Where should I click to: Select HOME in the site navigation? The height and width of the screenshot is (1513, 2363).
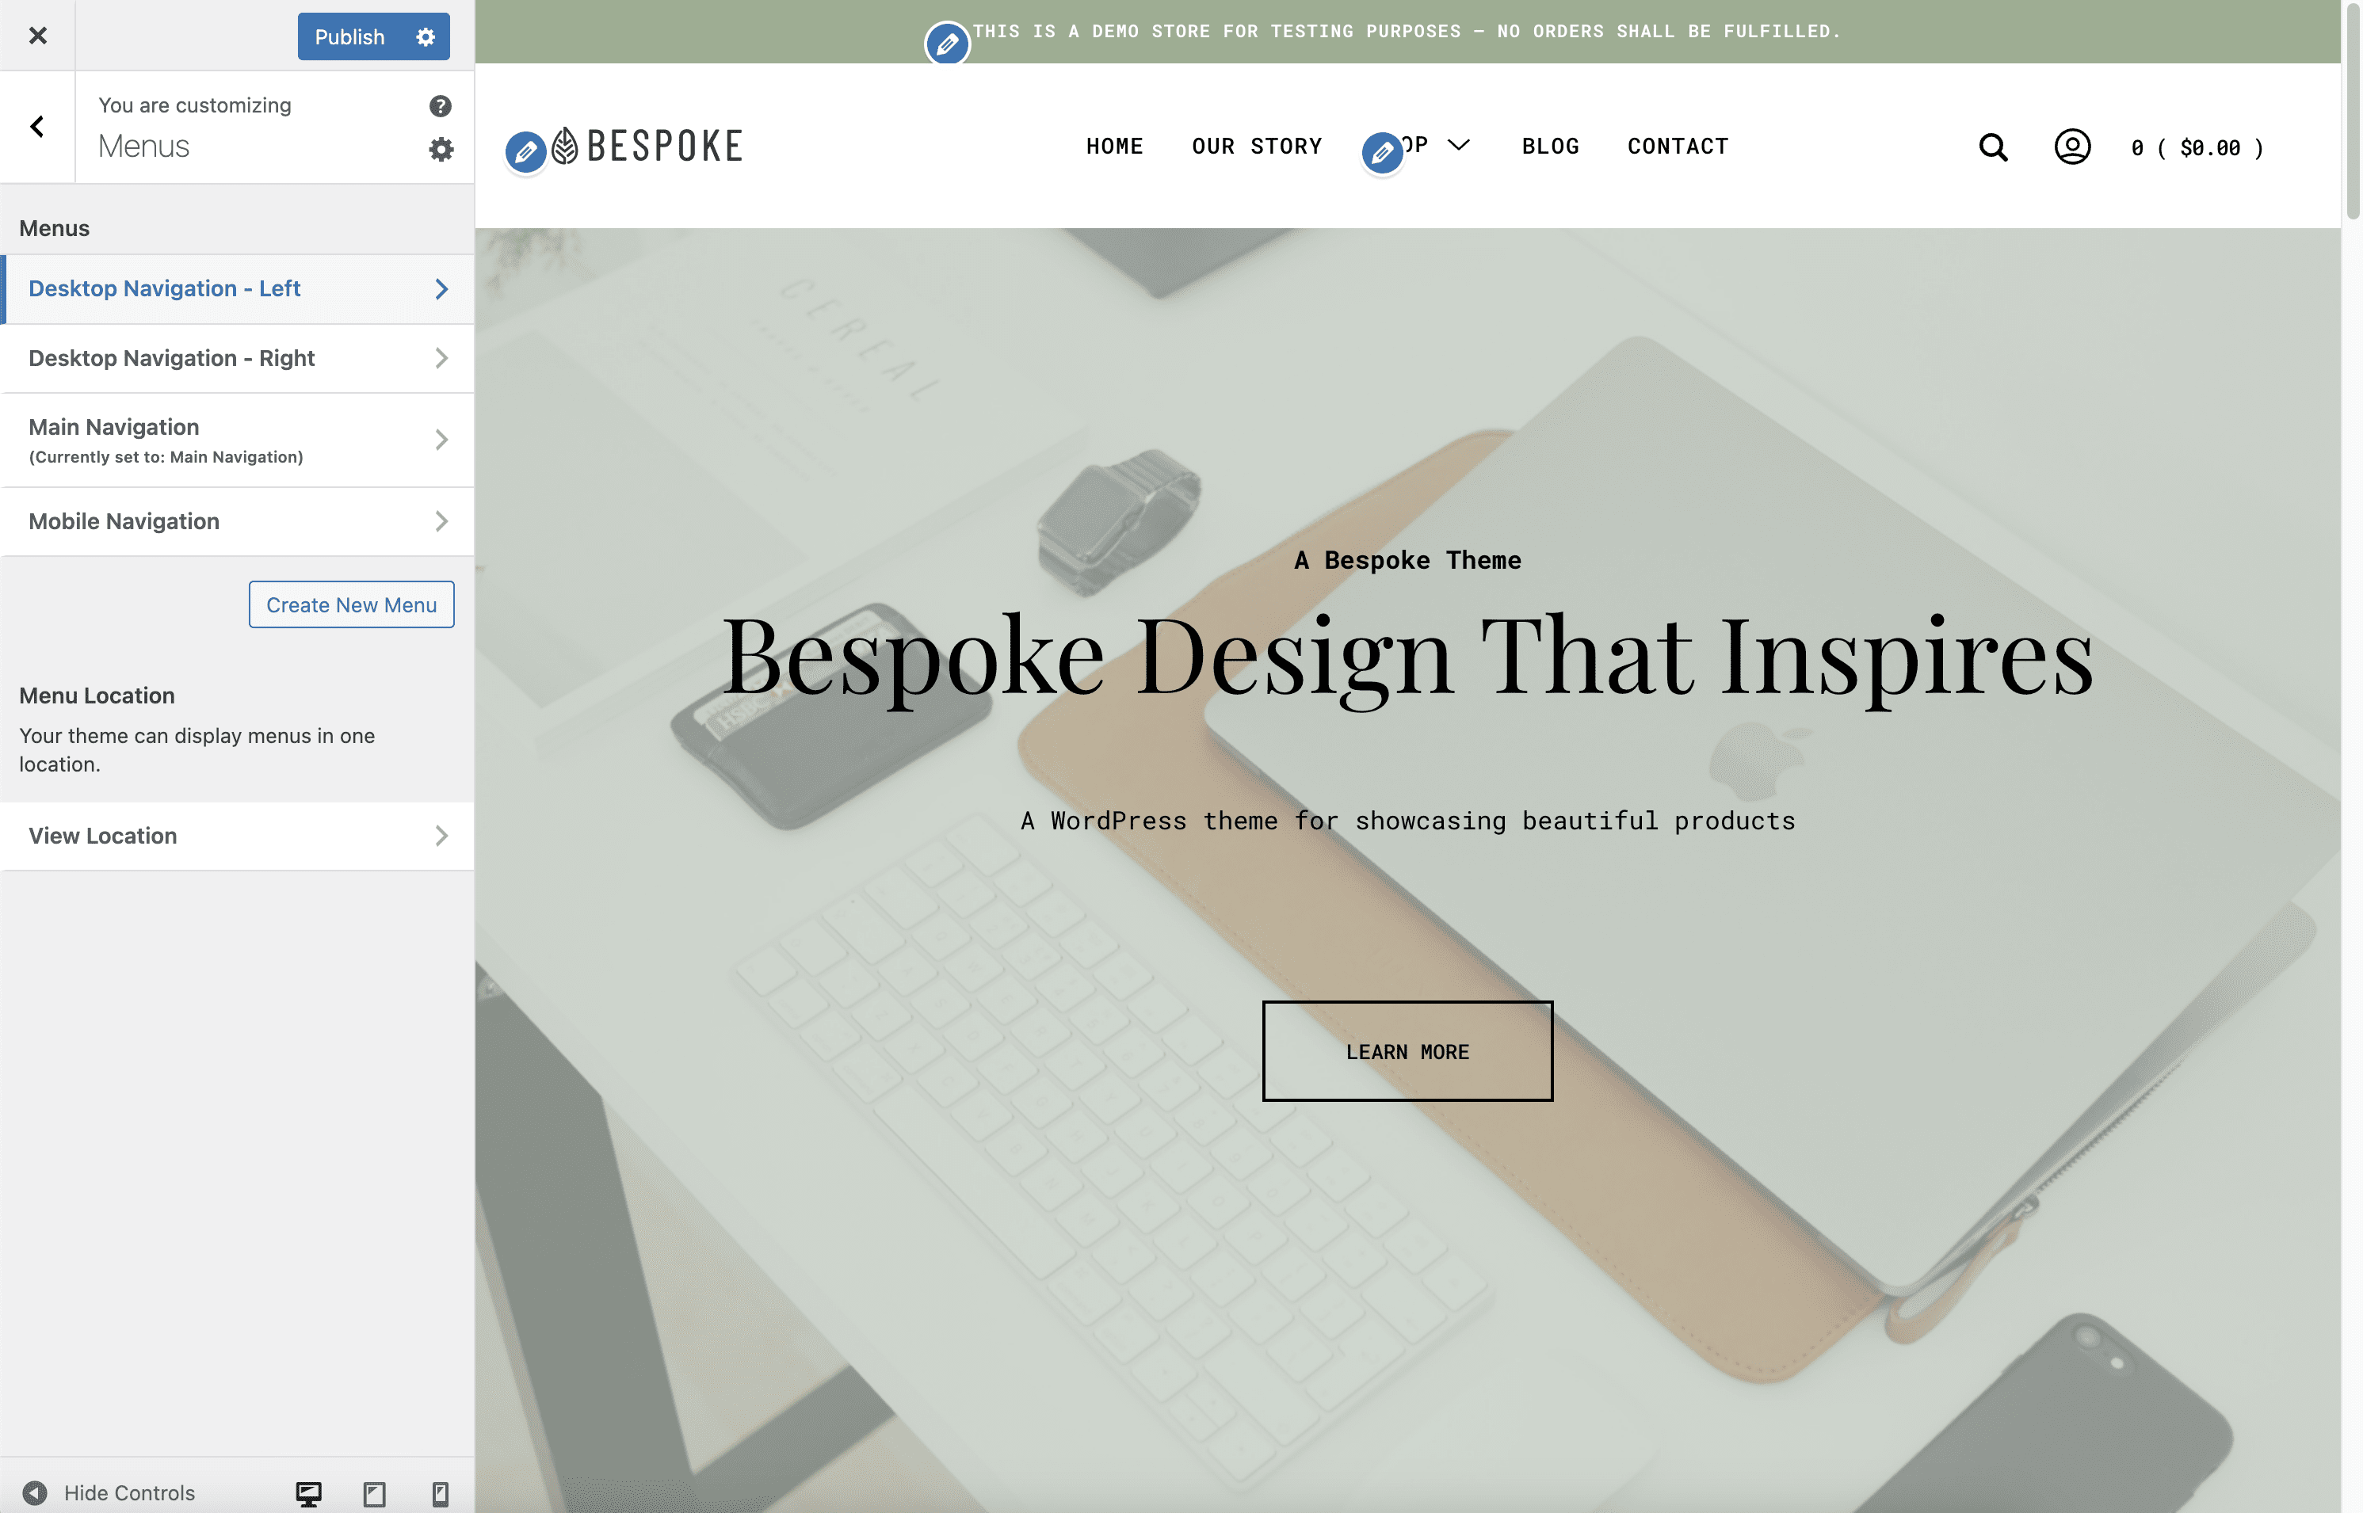[x=1114, y=146]
